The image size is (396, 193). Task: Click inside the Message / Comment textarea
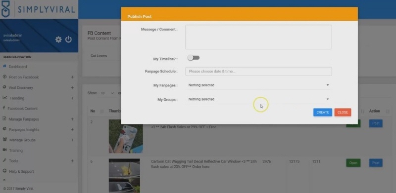pyautogui.click(x=258, y=37)
